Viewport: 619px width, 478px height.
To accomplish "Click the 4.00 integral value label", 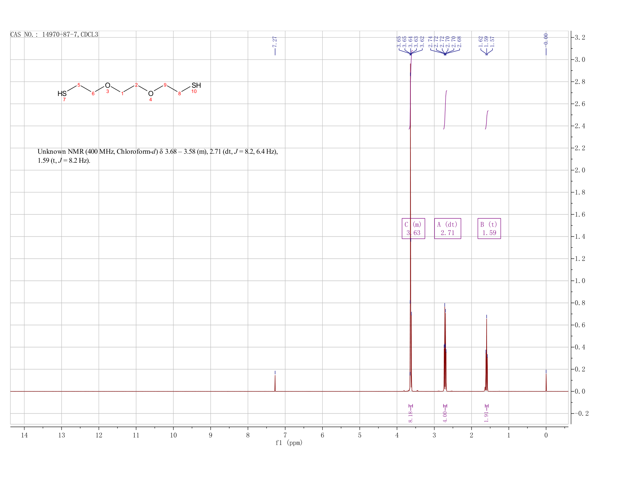I will pos(445,417).
